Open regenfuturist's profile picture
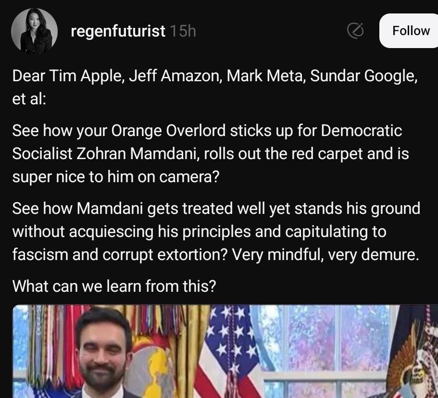 tap(34, 31)
